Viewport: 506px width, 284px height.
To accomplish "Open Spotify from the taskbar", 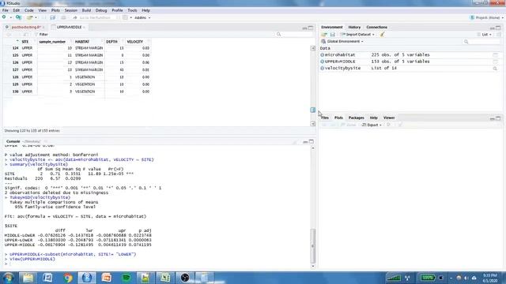I will (x=126, y=278).
